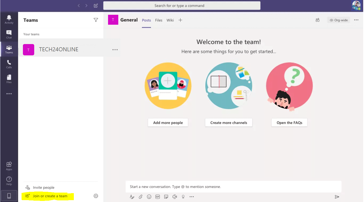Switch to the Files tab
Viewport: 364px width, 202px height.
(x=159, y=20)
